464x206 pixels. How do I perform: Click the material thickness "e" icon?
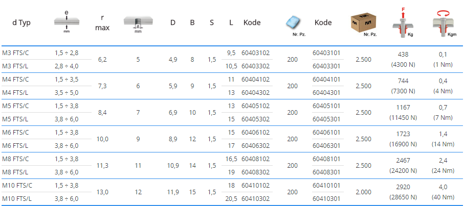(67, 22)
